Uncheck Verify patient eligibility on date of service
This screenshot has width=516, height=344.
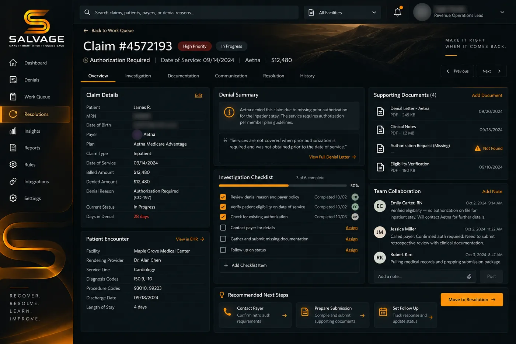tap(223, 207)
